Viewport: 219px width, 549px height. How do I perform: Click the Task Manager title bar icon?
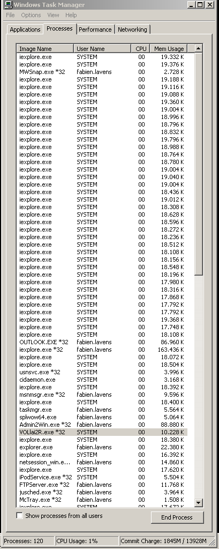pyautogui.click(x=7, y=4)
